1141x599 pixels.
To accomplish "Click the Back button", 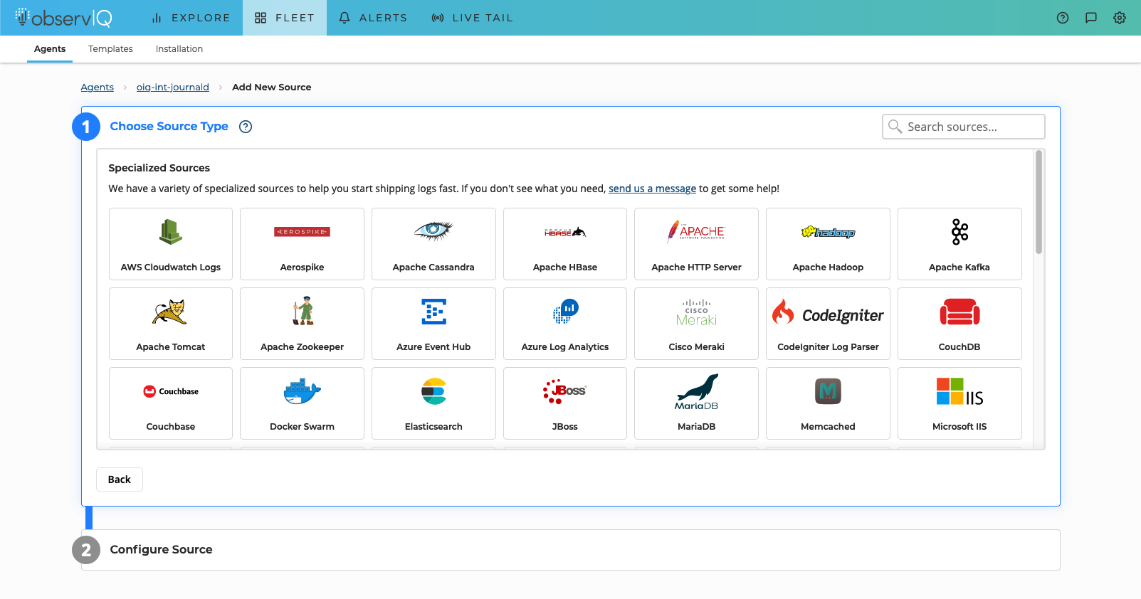I will (x=120, y=479).
